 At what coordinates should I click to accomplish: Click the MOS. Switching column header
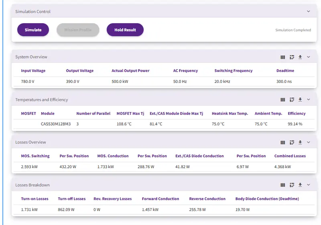[35, 156]
